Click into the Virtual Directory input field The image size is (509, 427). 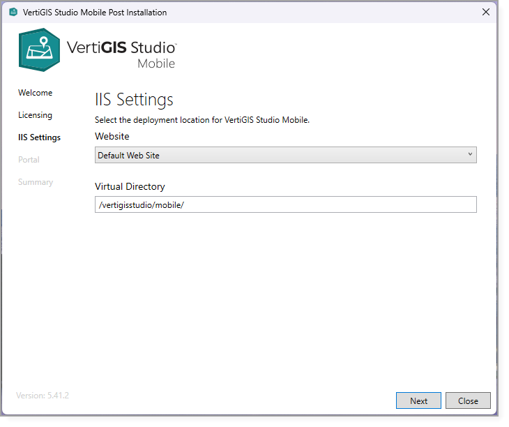tap(286, 204)
